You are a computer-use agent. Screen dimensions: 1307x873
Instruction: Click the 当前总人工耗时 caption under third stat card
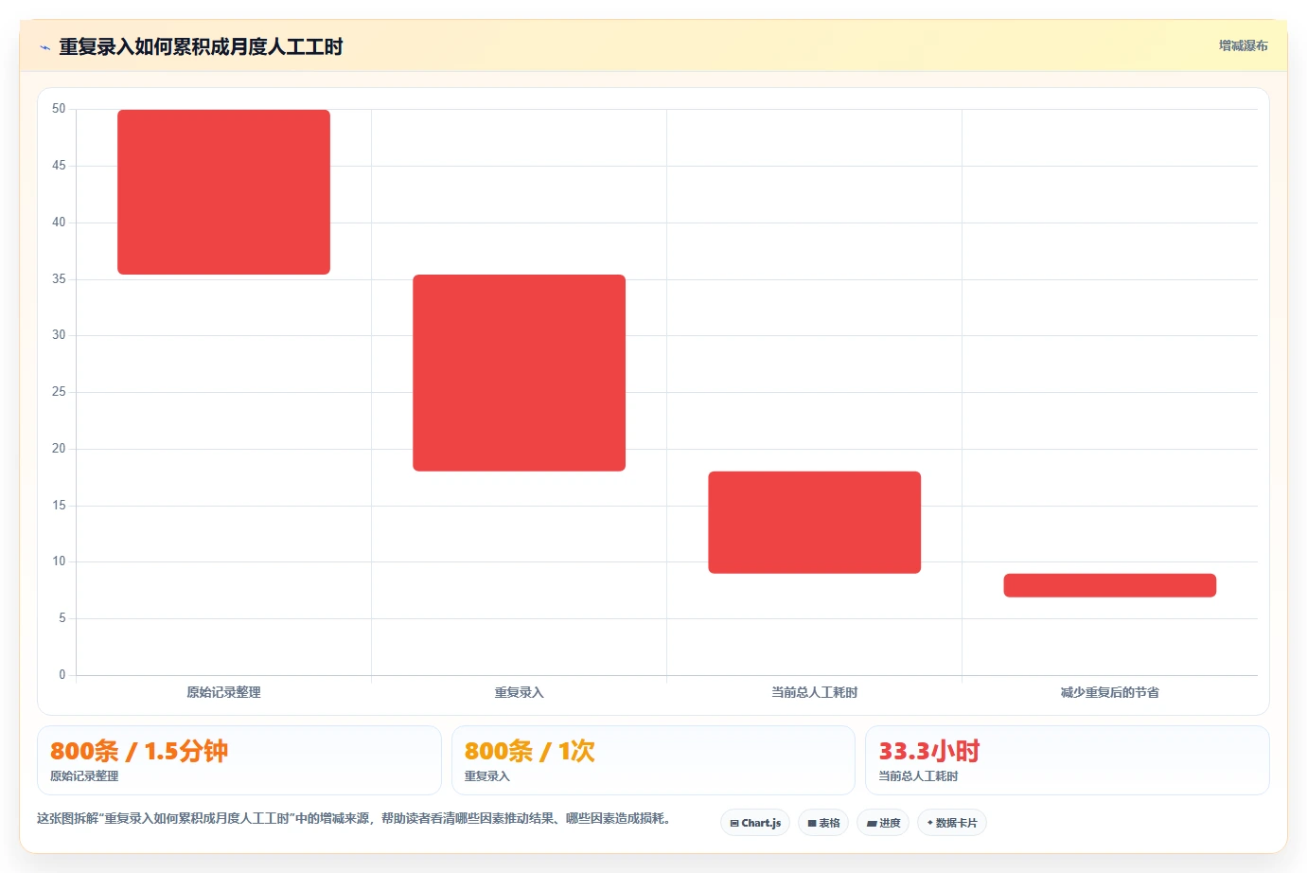(918, 776)
